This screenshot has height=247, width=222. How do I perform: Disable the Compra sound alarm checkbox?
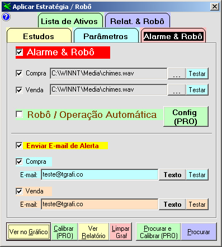[20, 73]
